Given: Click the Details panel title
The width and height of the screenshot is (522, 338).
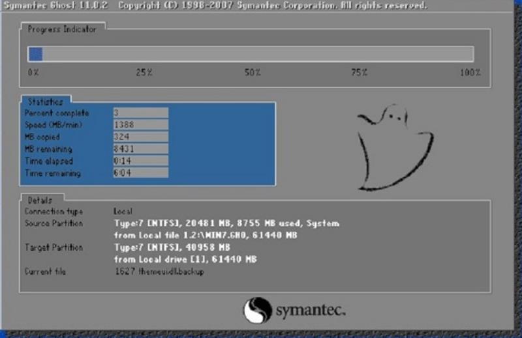Looking at the screenshot, I should tap(40, 201).
